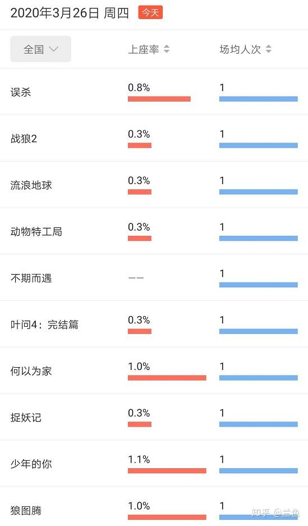Open the 全国 region dropdown

[40, 49]
